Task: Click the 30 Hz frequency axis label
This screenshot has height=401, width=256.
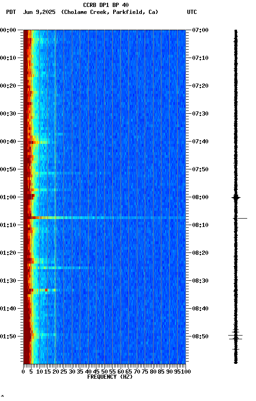Action: 72,372
